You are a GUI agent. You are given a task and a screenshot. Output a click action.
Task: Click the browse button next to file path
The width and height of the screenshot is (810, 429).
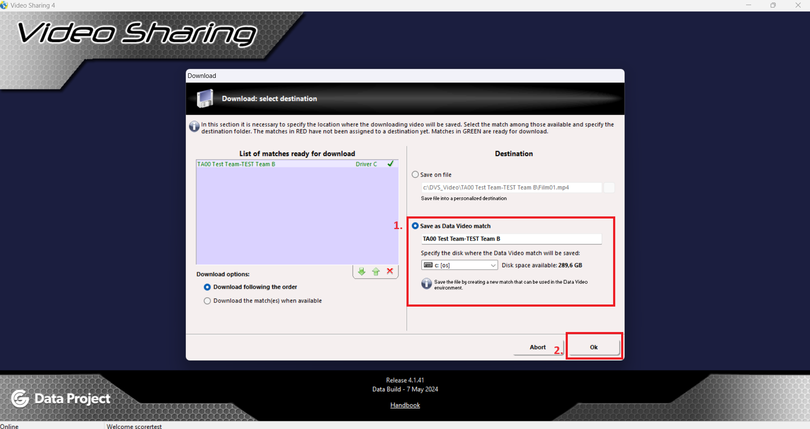pyautogui.click(x=609, y=188)
